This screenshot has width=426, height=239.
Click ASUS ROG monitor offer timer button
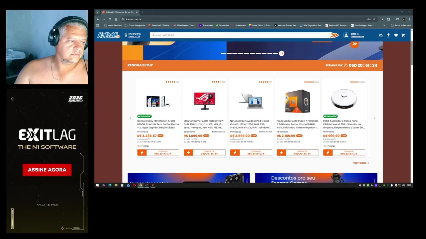coord(205,153)
